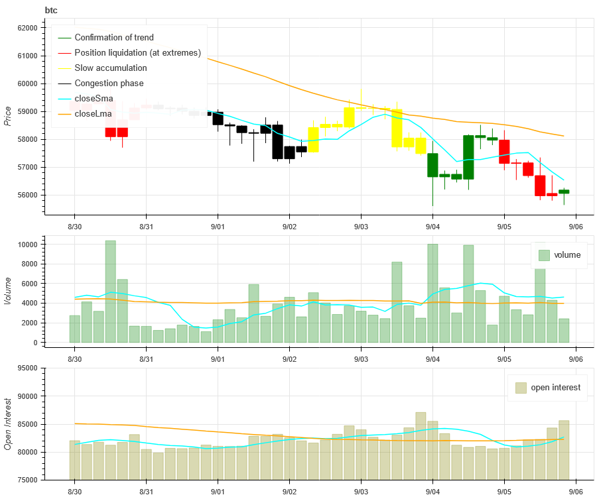Click the 9/02 date under the volume chart
Viewport: 597px width, 497px height.
289,359
